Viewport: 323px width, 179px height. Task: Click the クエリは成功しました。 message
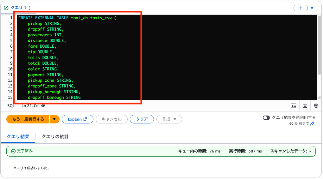(31, 168)
